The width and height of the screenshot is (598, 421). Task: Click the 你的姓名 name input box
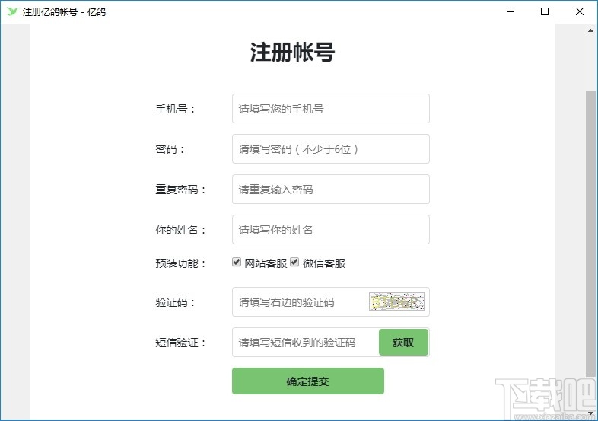(330, 230)
